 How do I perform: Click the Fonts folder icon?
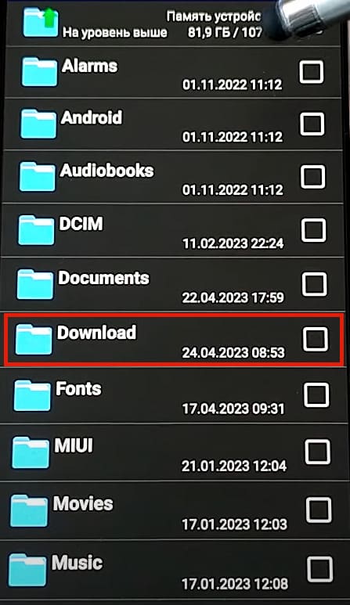point(31,395)
